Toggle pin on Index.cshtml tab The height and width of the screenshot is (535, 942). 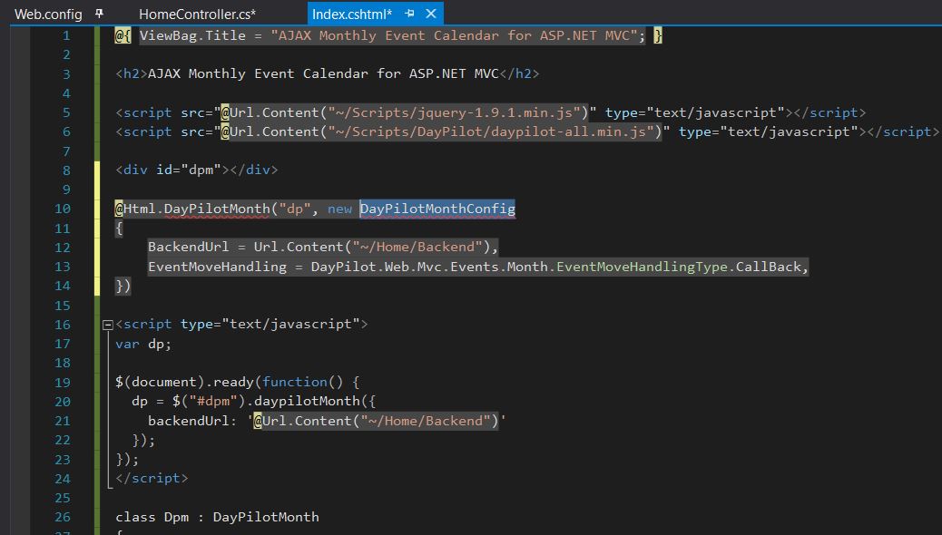[409, 14]
